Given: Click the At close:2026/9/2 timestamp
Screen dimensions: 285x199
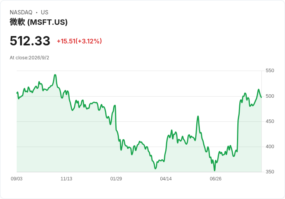Looking at the screenshot, I should click(29, 58).
